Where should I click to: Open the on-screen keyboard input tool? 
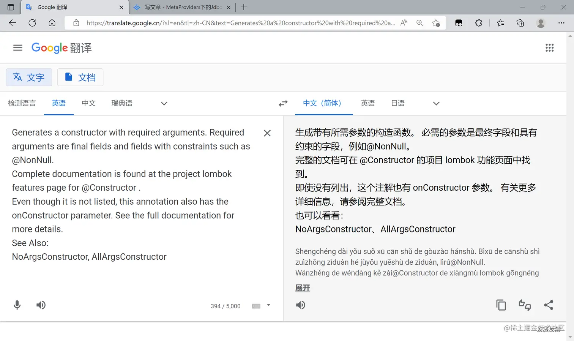click(x=256, y=306)
